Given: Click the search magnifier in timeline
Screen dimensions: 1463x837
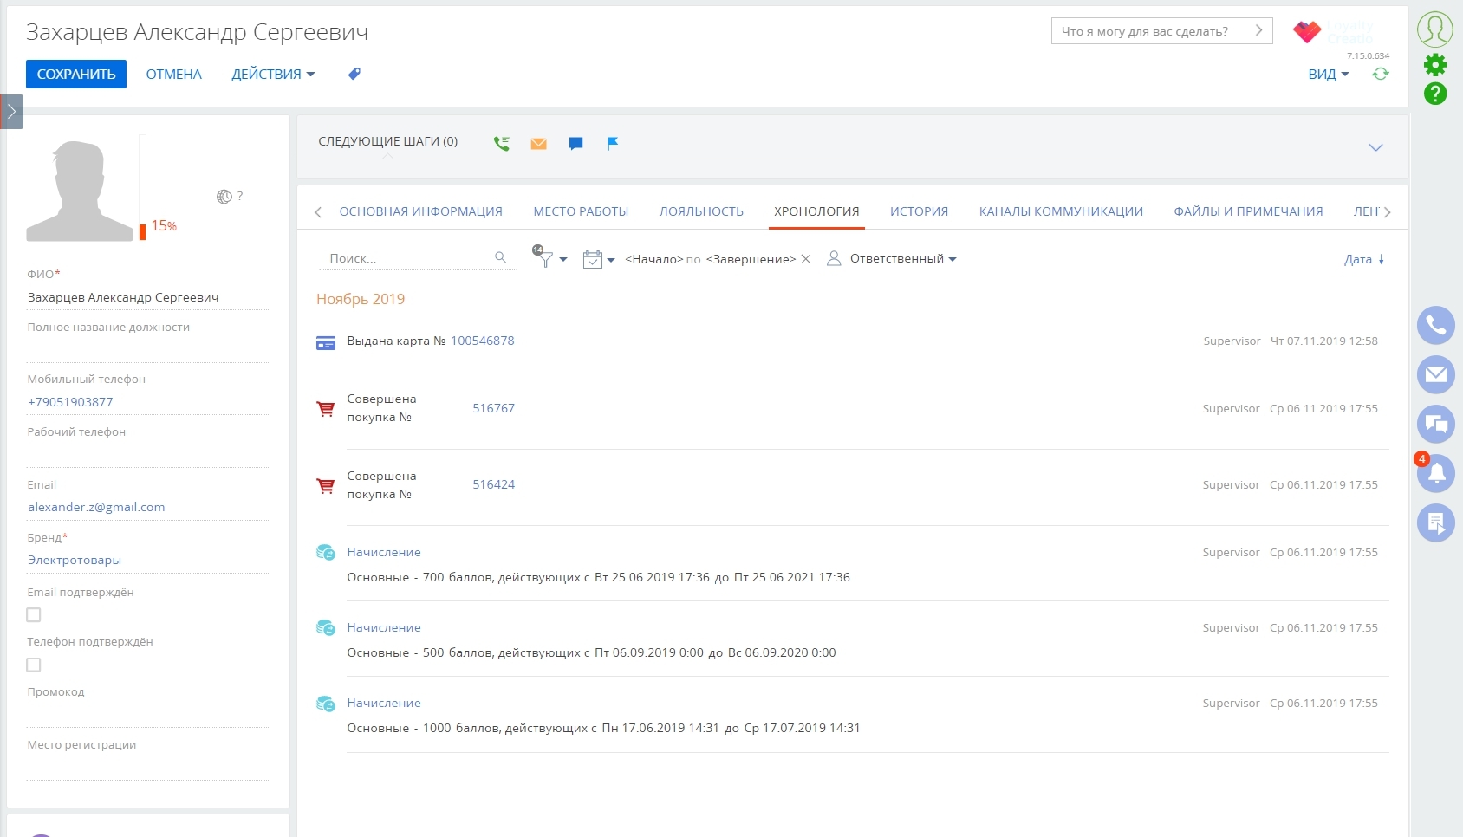Looking at the screenshot, I should click(x=500, y=257).
